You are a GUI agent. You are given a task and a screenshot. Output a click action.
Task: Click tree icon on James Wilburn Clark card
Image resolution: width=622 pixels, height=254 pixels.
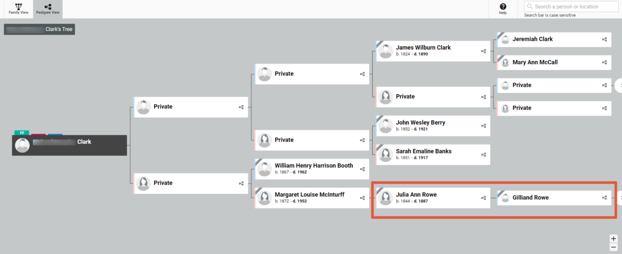pyautogui.click(x=484, y=51)
